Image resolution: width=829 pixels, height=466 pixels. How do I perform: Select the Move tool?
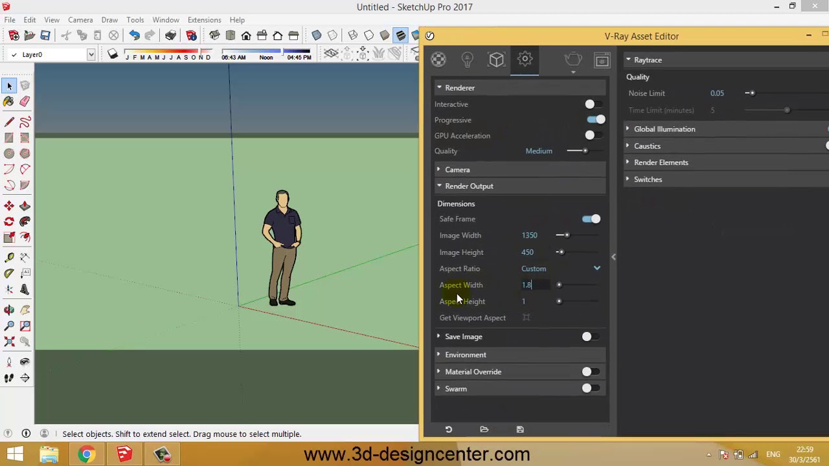click(x=9, y=206)
